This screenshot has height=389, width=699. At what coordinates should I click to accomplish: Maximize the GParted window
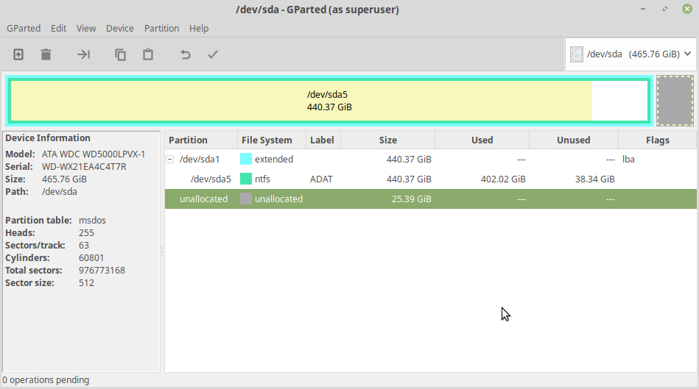point(665,9)
